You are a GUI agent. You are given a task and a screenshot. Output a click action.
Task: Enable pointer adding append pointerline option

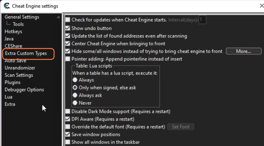68,59
